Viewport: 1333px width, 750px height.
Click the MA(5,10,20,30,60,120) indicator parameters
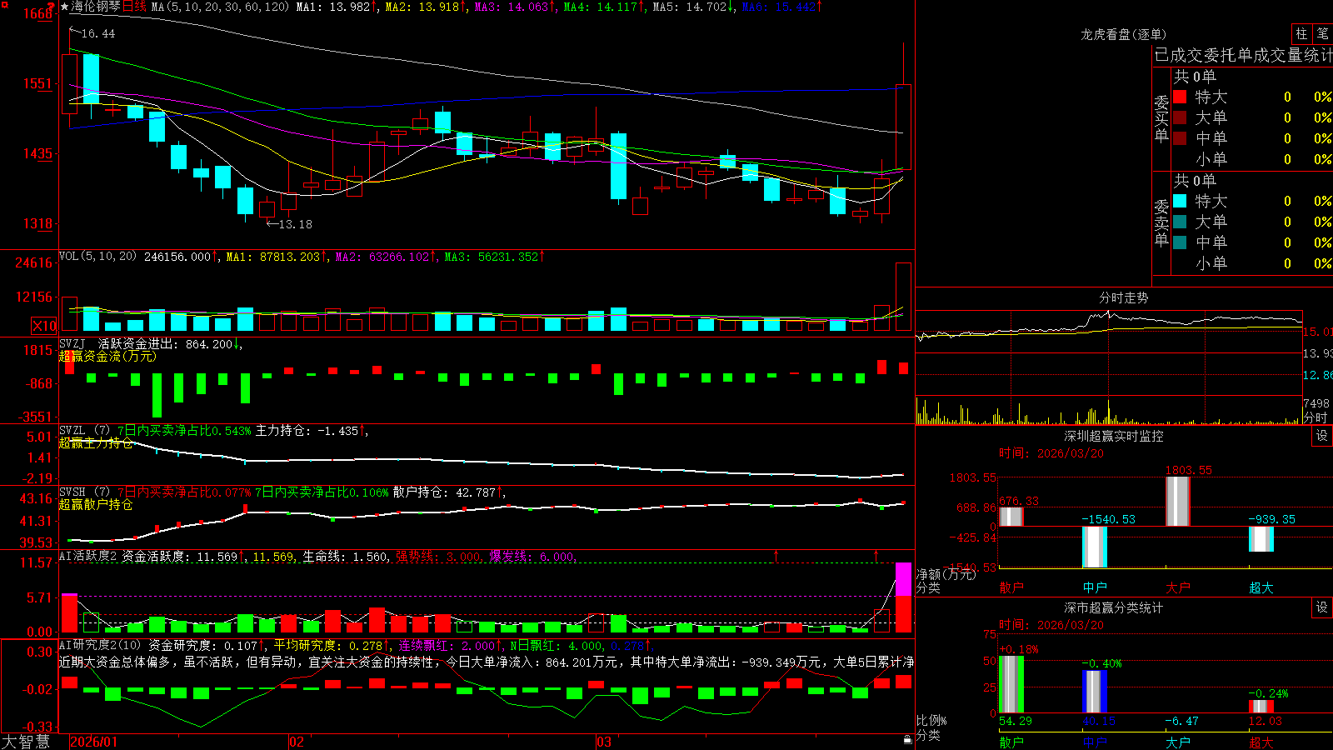click(x=221, y=7)
